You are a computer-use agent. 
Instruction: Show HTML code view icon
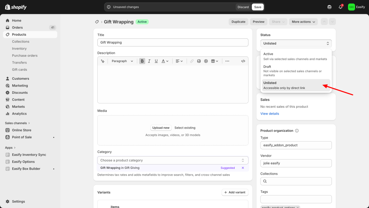243,61
